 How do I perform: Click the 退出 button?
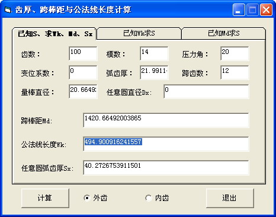230,198
